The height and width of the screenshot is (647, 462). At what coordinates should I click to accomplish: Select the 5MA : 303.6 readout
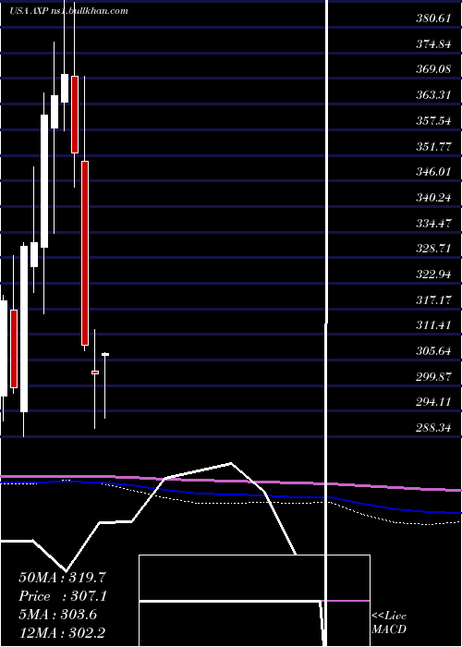pos(57,615)
